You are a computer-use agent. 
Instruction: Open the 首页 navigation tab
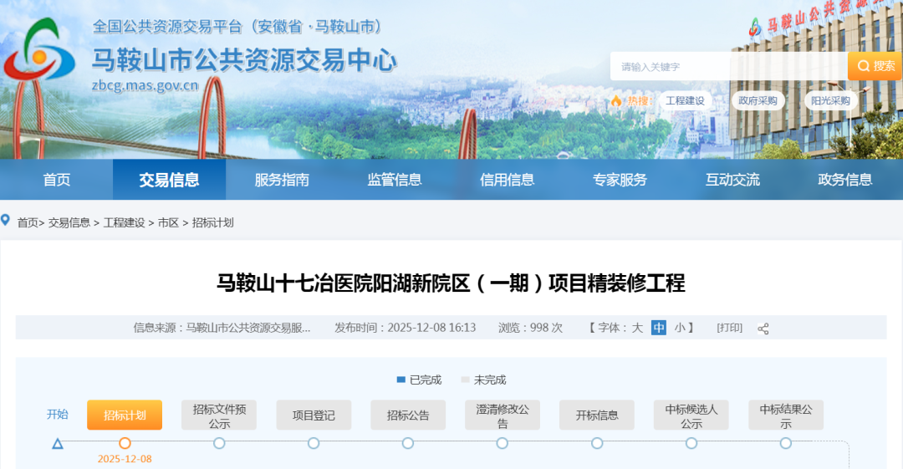point(57,180)
